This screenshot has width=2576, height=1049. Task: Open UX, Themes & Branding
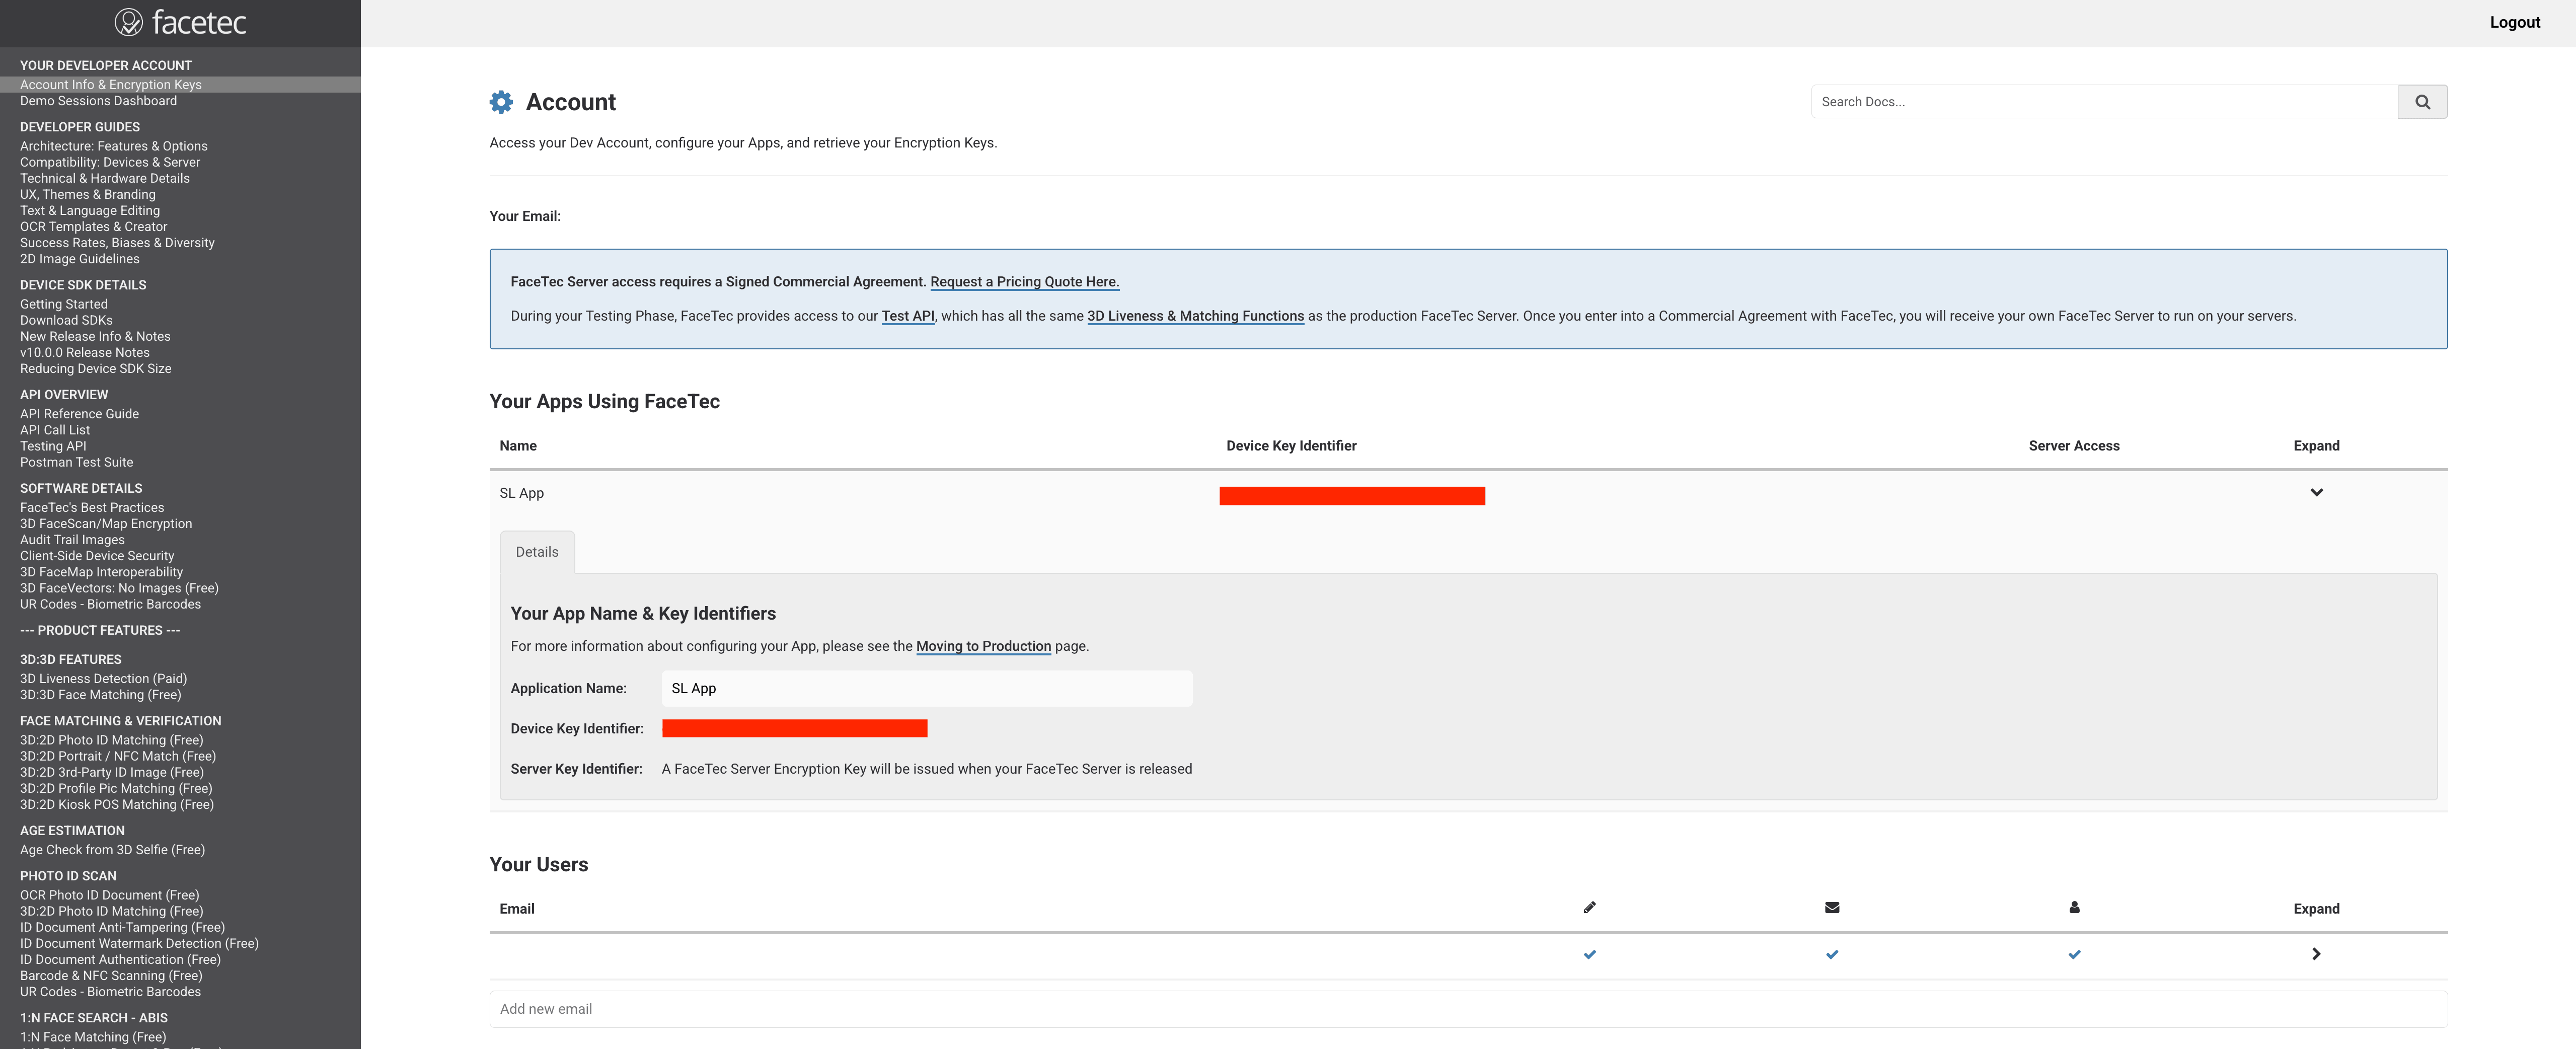point(88,194)
